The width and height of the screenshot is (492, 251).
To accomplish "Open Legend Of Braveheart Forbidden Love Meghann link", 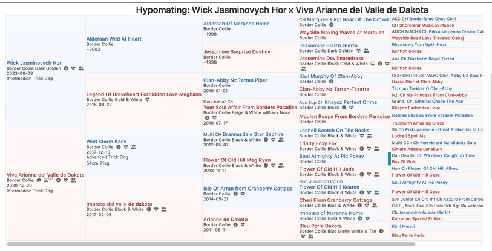I will [x=144, y=94].
